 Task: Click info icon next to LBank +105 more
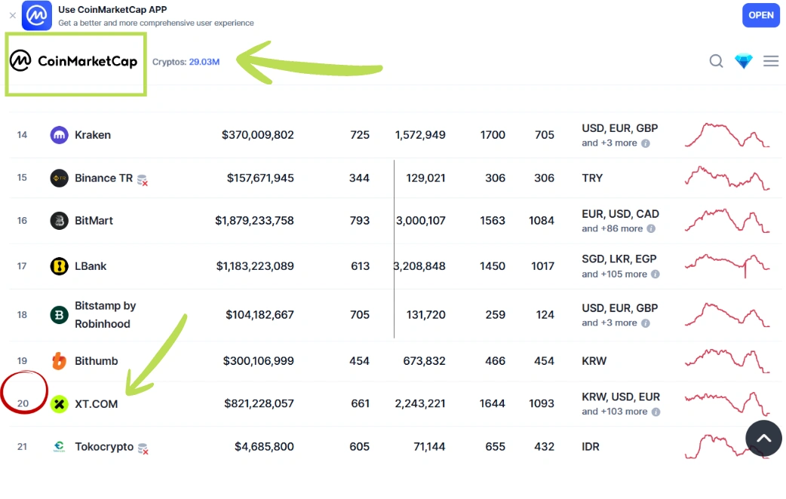656,274
